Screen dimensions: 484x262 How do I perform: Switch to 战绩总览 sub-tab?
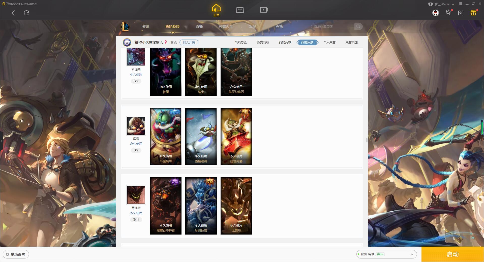(241, 42)
